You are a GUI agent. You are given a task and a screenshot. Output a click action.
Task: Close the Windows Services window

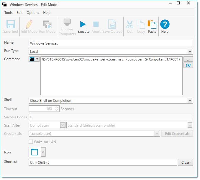[188, 3]
